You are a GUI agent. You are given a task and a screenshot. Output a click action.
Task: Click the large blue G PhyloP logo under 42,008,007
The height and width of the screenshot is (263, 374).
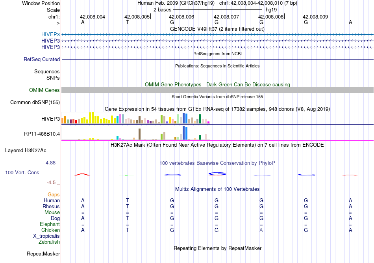pos(217,173)
